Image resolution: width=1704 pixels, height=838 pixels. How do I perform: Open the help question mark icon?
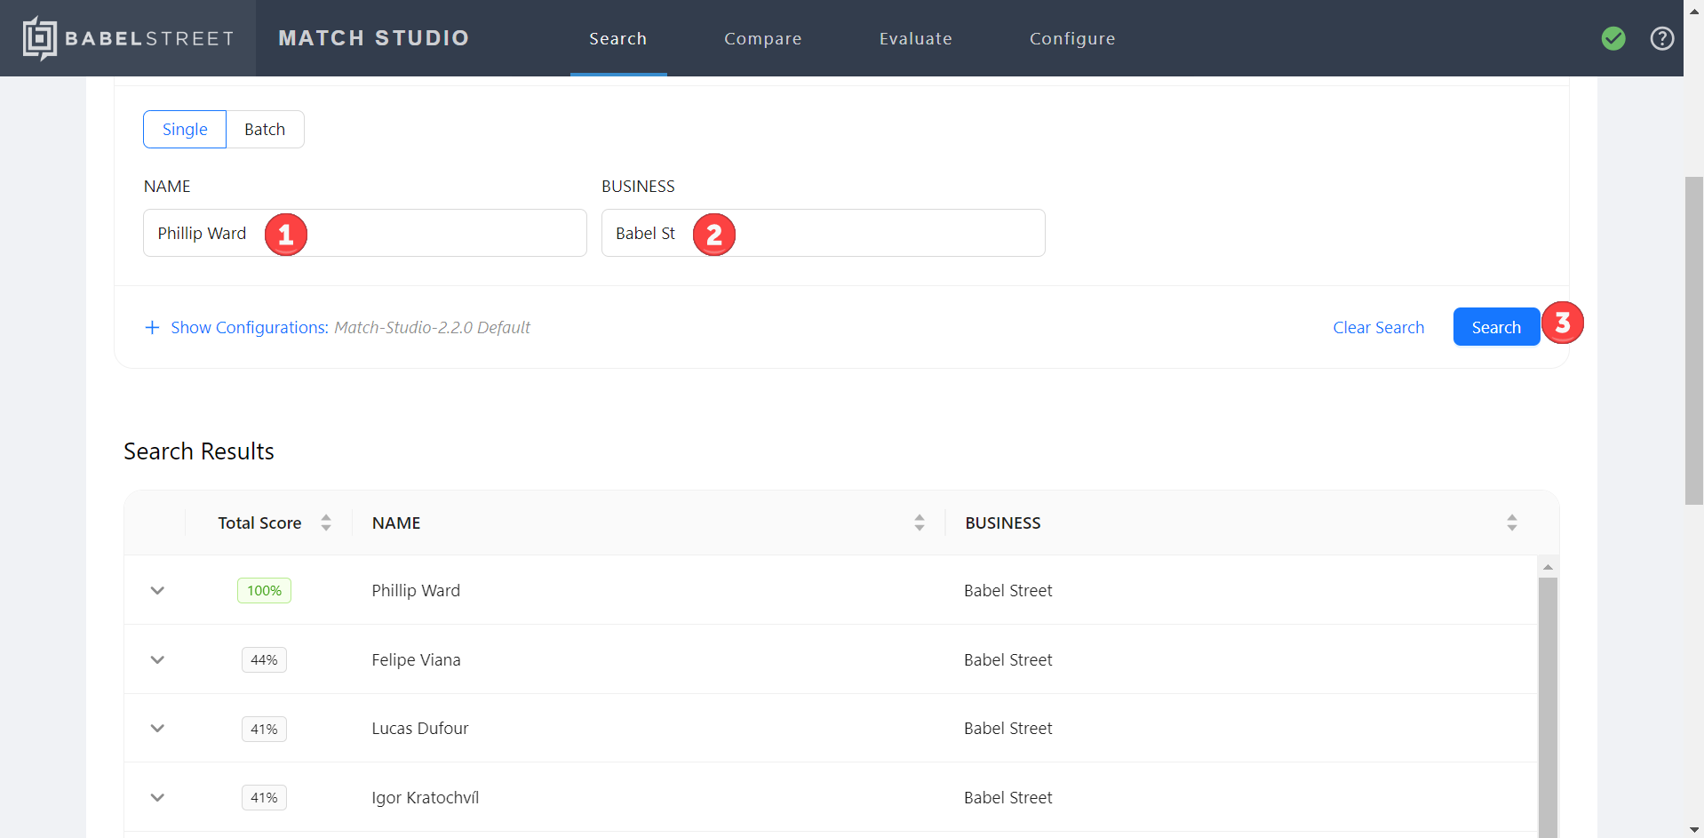(x=1662, y=38)
